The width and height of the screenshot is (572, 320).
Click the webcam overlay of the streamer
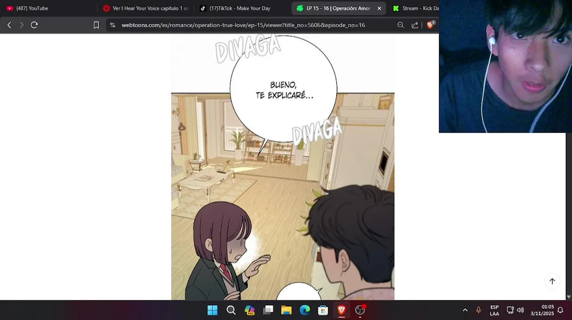coord(505,66)
